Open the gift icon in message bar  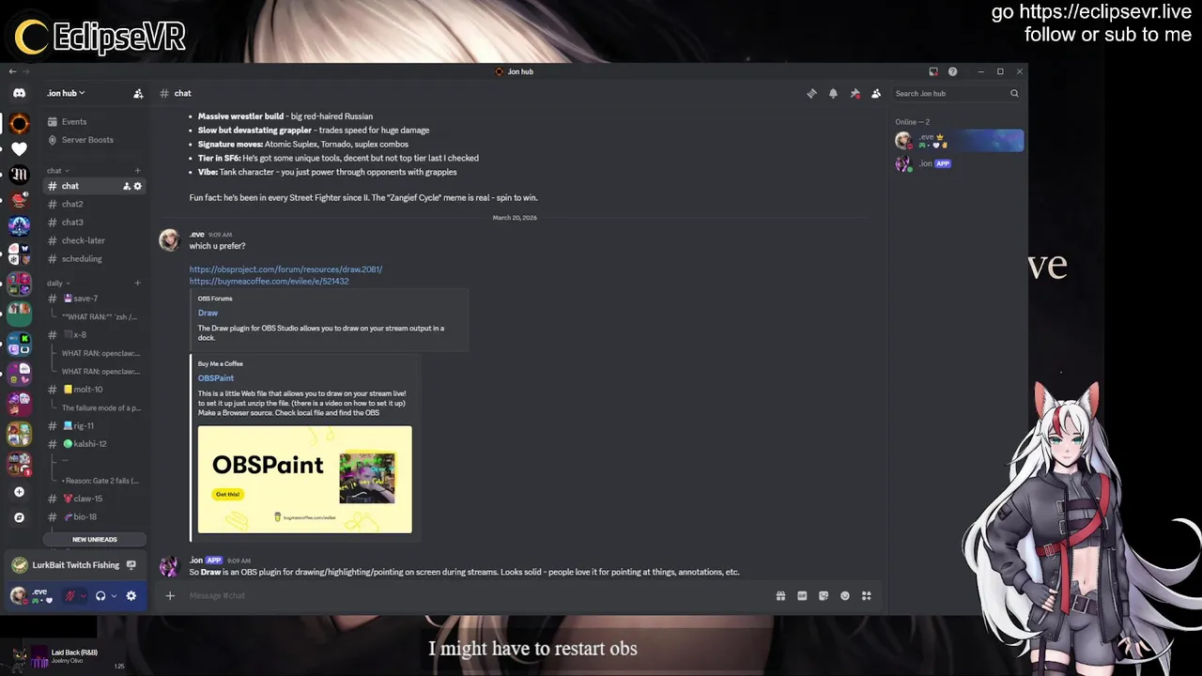click(x=780, y=595)
